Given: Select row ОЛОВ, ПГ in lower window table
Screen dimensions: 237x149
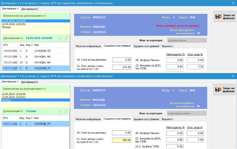Looking at the screenshot, I should (x=35, y=124).
